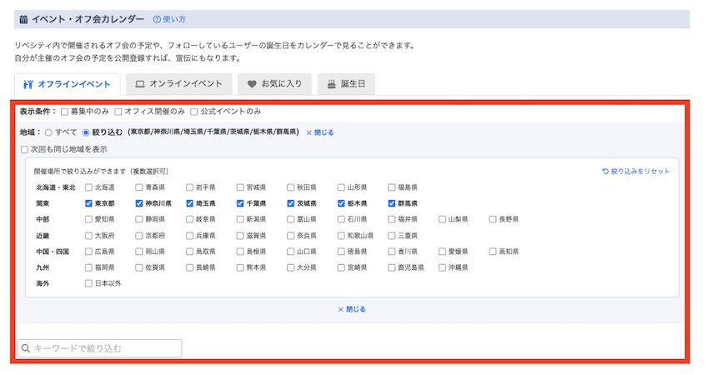Open the お気に入り tab
The height and width of the screenshot is (375, 707).
click(x=274, y=84)
